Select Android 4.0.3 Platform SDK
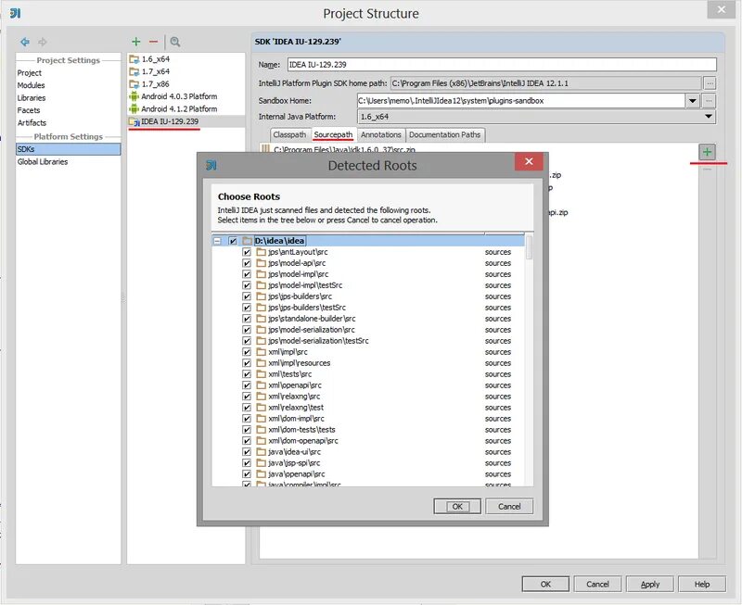 tap(179, 96)
